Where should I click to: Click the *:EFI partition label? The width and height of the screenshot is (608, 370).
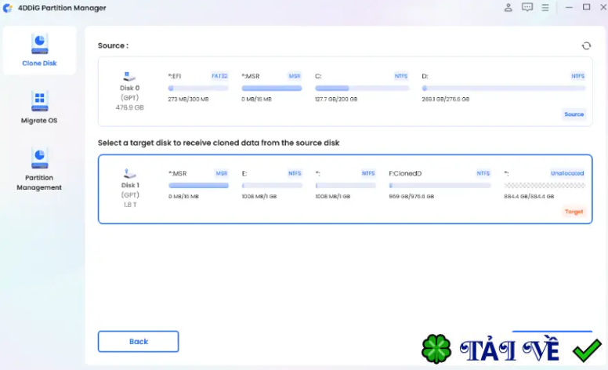pos(175,76)
